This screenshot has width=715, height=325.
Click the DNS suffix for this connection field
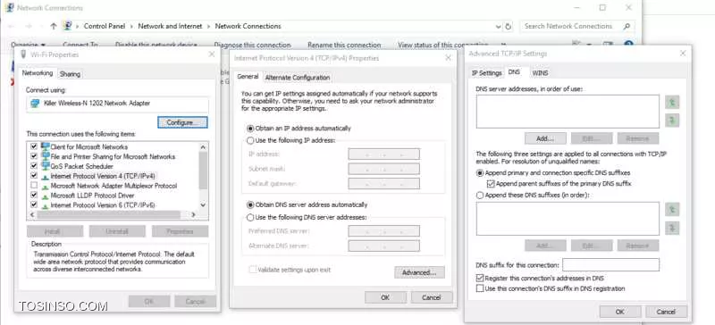tap(610, 265)
